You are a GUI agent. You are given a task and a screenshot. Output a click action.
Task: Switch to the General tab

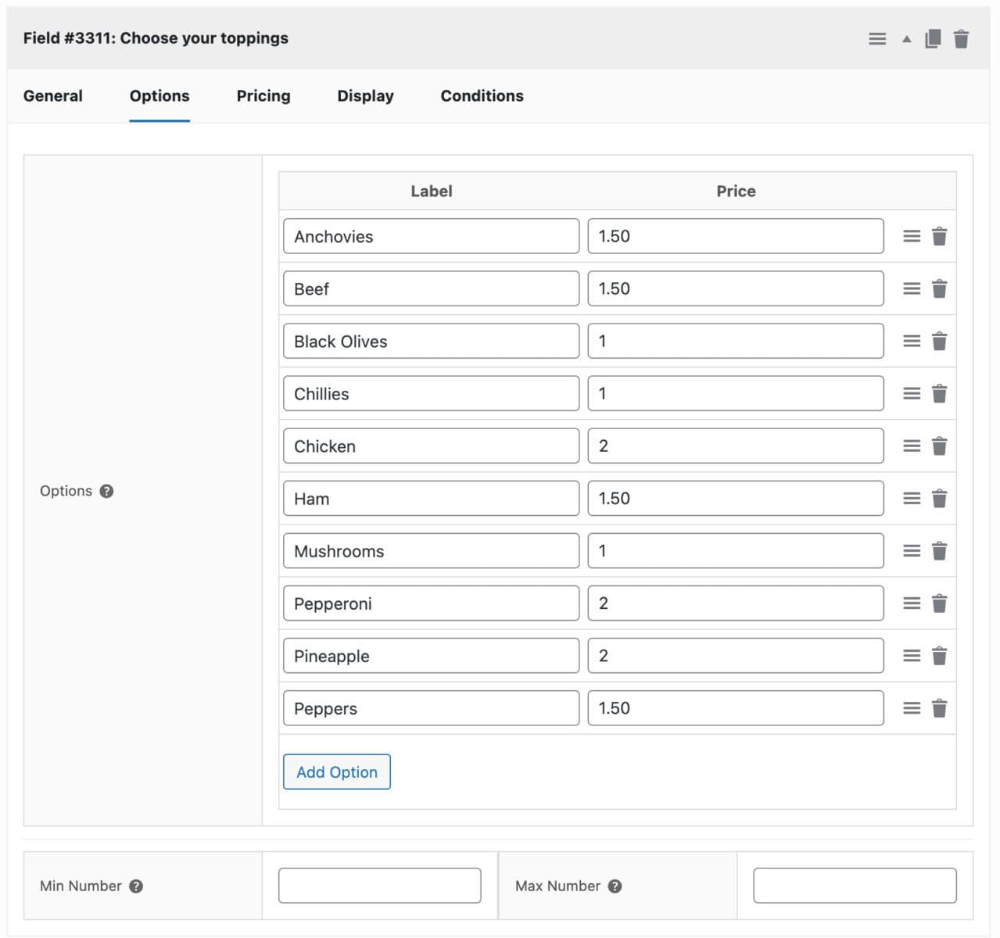[52, 95]
